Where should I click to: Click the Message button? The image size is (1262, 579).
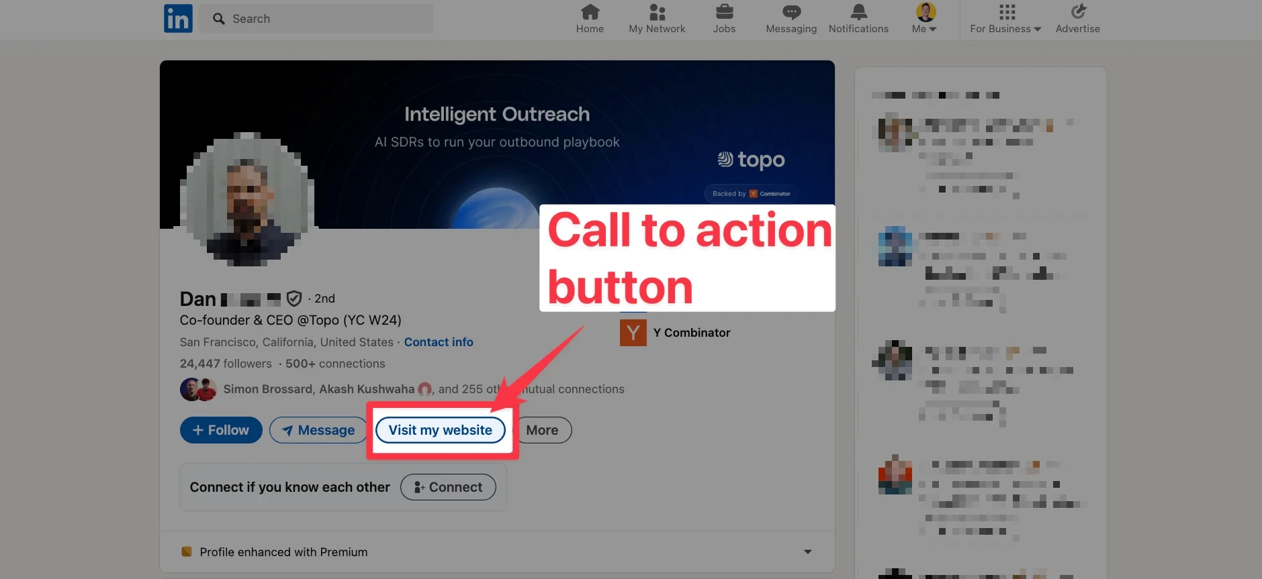pyautogui.click(x=318, y=430)
